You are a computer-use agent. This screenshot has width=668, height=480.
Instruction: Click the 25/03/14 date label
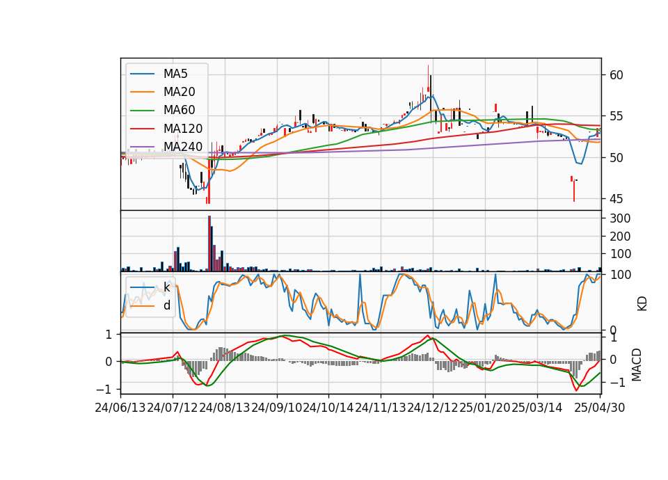pyautogui.click(x=536, y=408)
